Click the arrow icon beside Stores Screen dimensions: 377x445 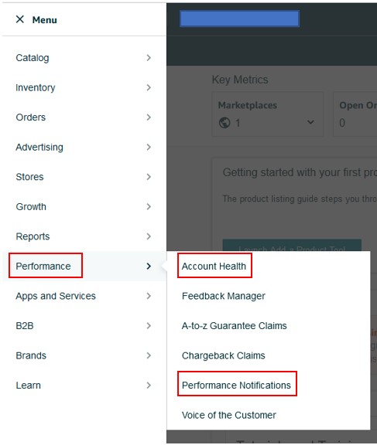tap(149, 177)
